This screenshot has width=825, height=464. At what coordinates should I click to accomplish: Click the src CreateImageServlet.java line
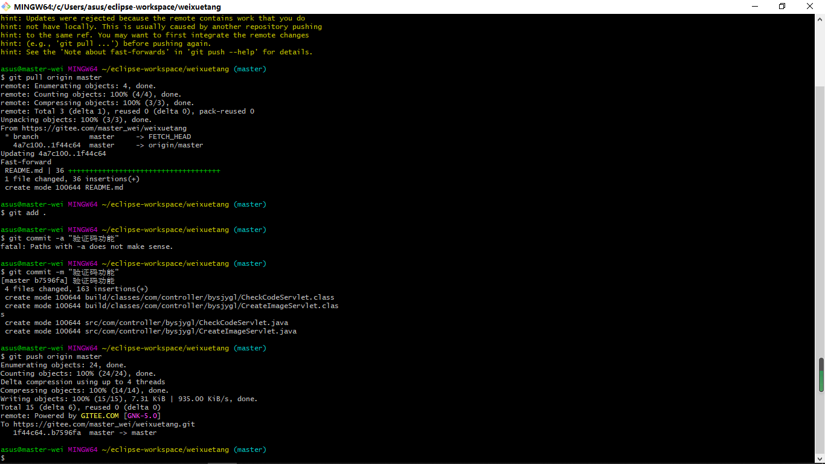point(151,331)
